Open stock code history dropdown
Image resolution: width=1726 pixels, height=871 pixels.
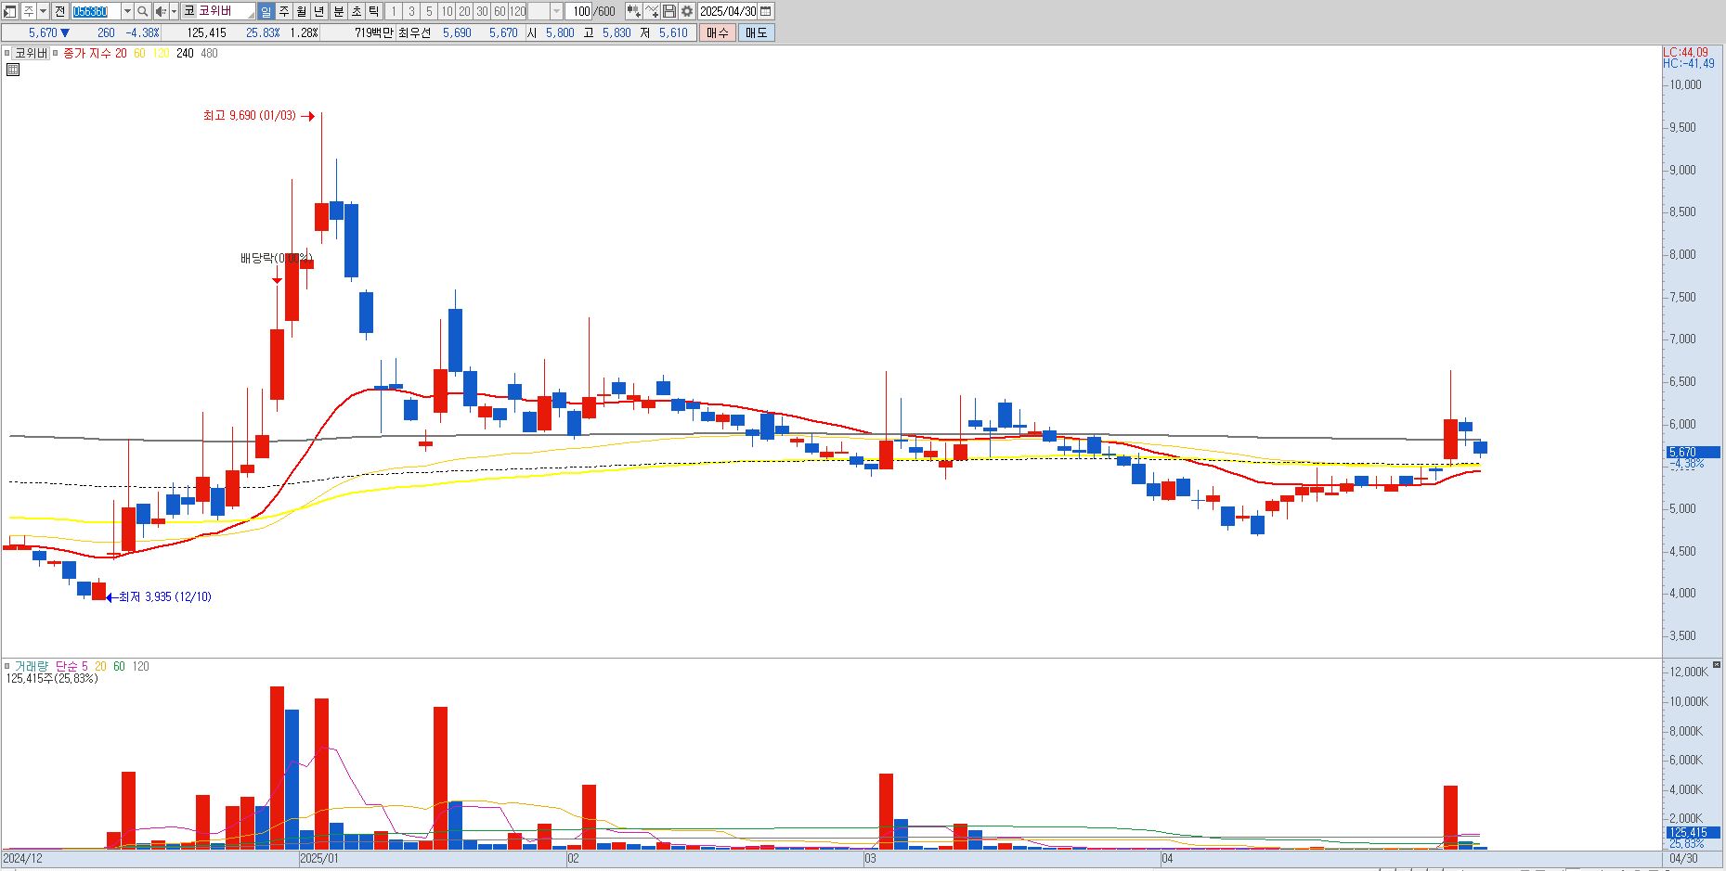[x=127, y=11]
